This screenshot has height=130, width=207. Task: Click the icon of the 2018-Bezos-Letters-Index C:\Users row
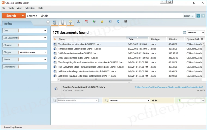pyautogui.click(x=55, y=53)
